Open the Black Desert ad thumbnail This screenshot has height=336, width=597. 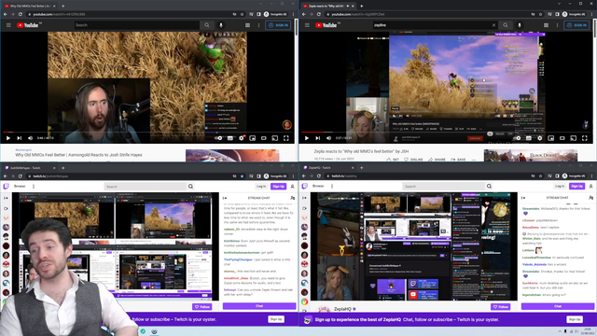[x=531, y=156]
